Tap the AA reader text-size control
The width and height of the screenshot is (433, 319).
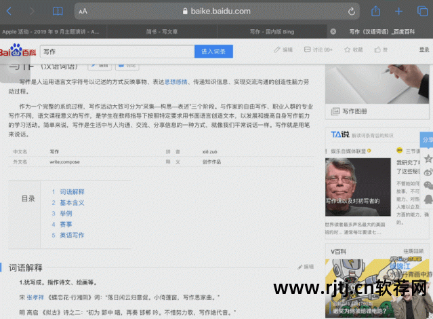coord(83,12)
